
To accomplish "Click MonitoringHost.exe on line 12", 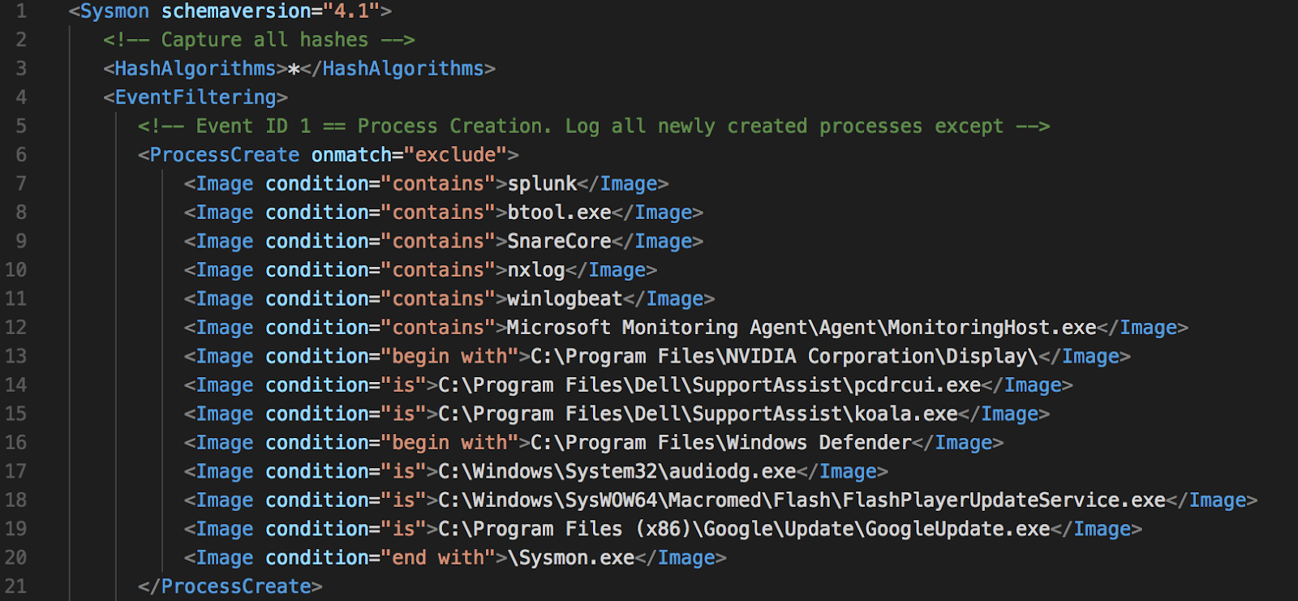I will [992, 328].
